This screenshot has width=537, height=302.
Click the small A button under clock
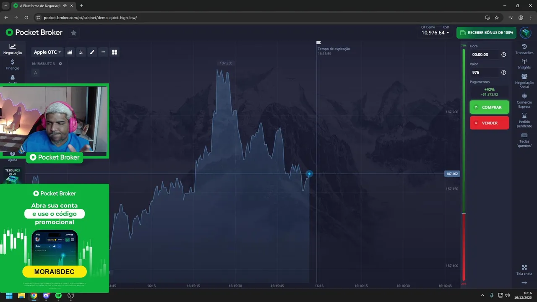click(35, 73)
